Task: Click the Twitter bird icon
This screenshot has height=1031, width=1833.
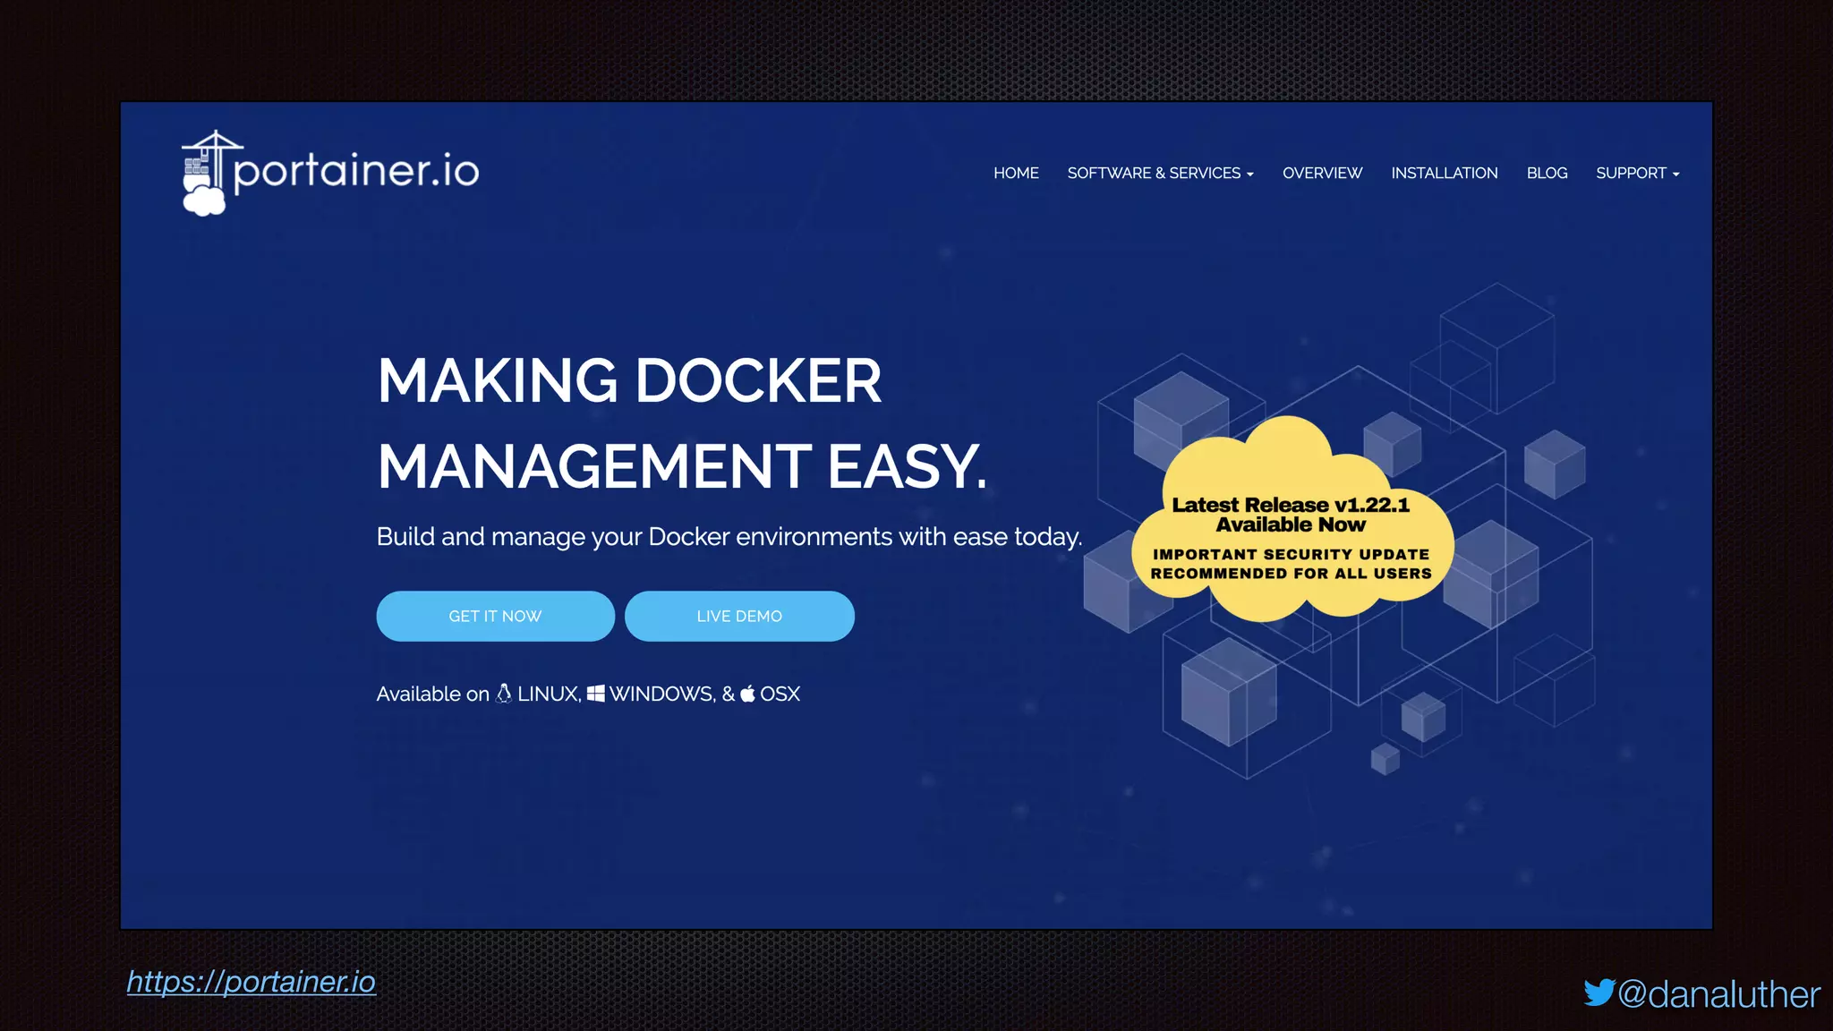Action: point(1599,993)
